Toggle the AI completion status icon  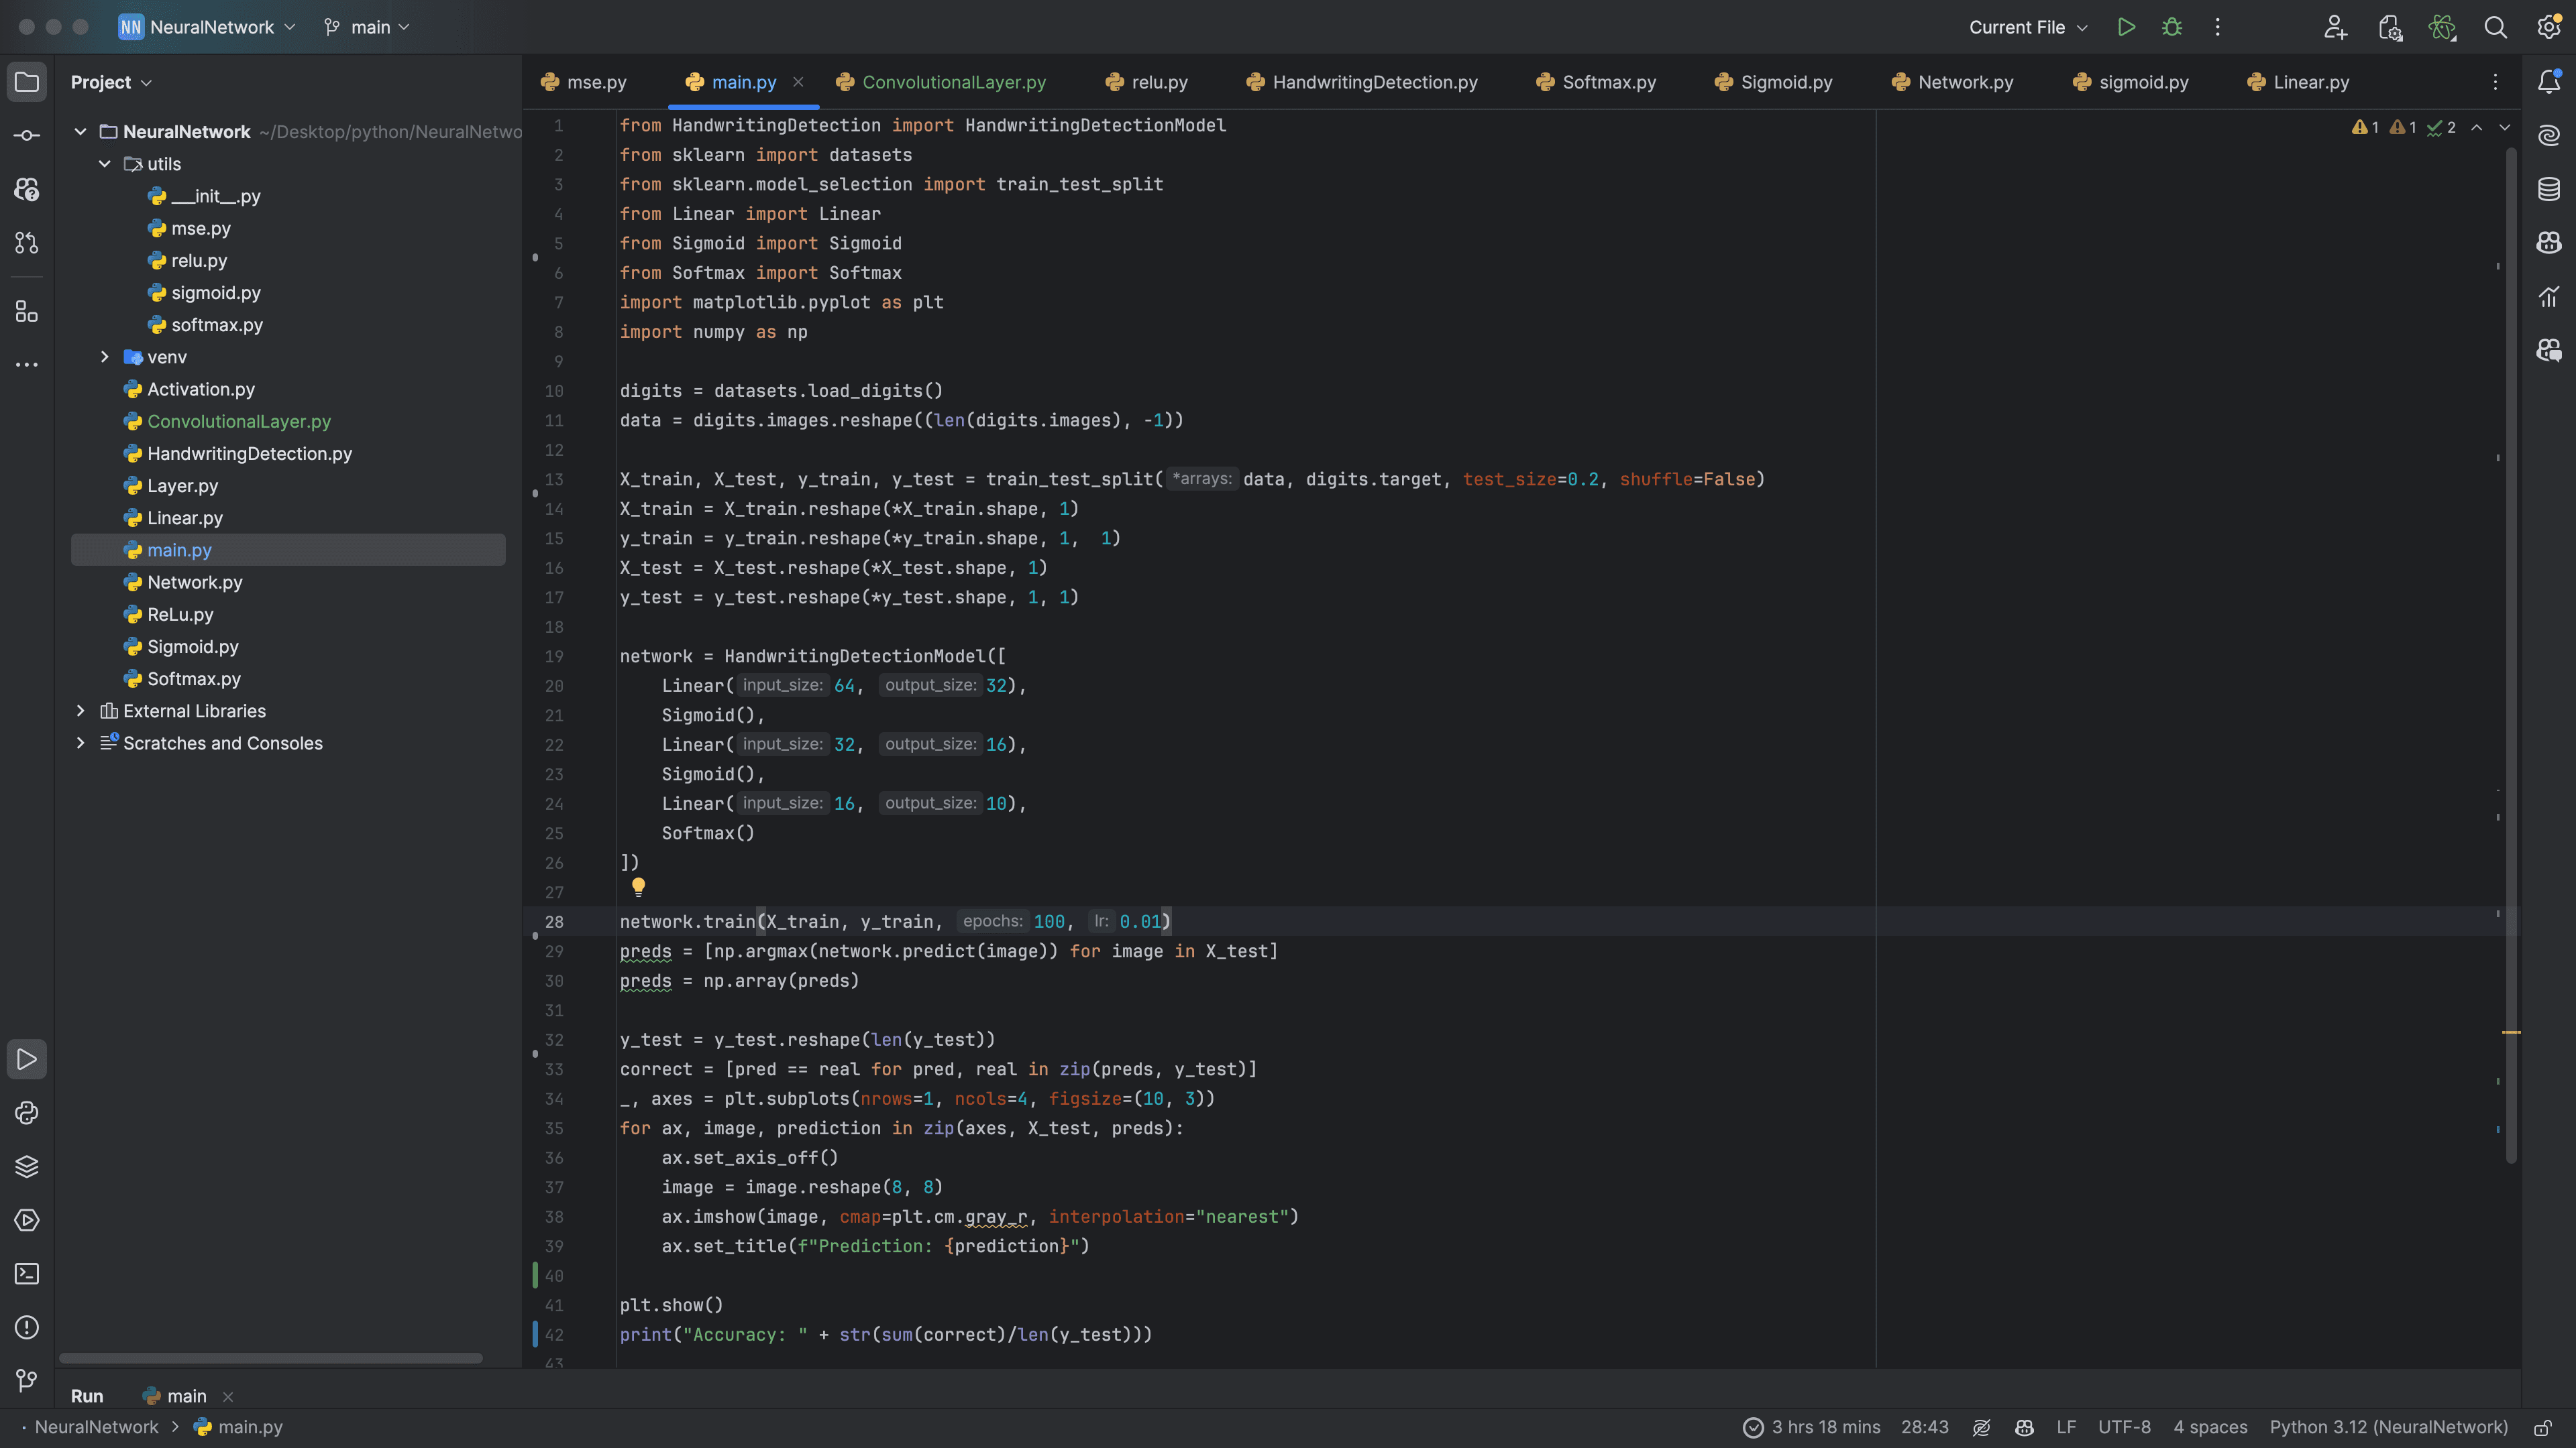pyautogui.click(x=1982, y=1427)
